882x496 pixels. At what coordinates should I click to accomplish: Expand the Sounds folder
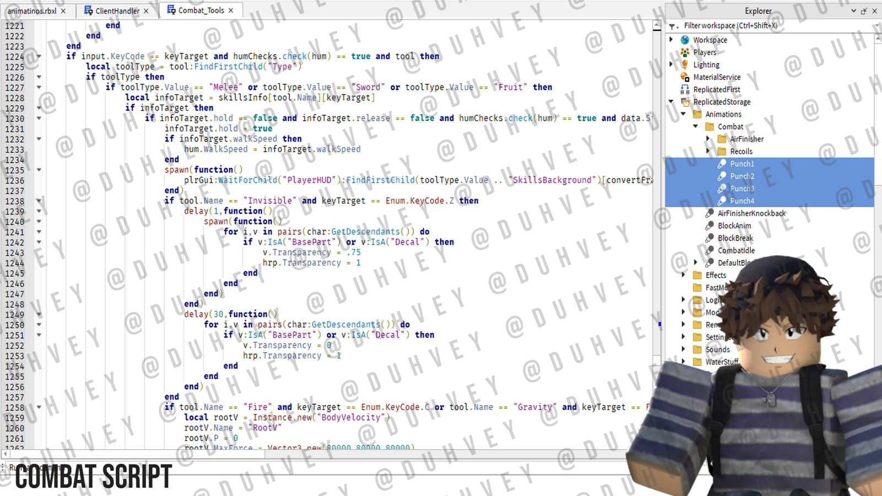[x=684, y=350]
